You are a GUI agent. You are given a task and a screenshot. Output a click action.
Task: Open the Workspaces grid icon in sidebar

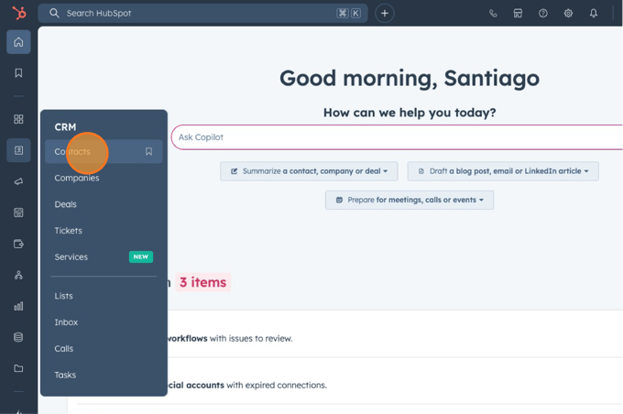coord(18,119)
